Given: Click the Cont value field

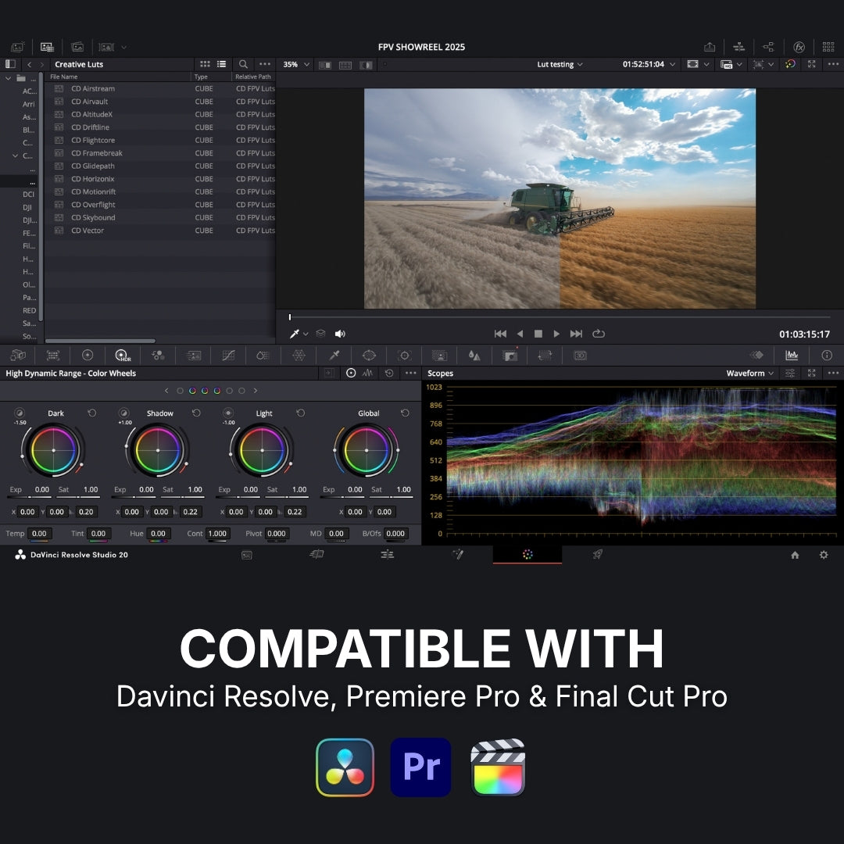Looking at the screenshot, I should 217,534.
